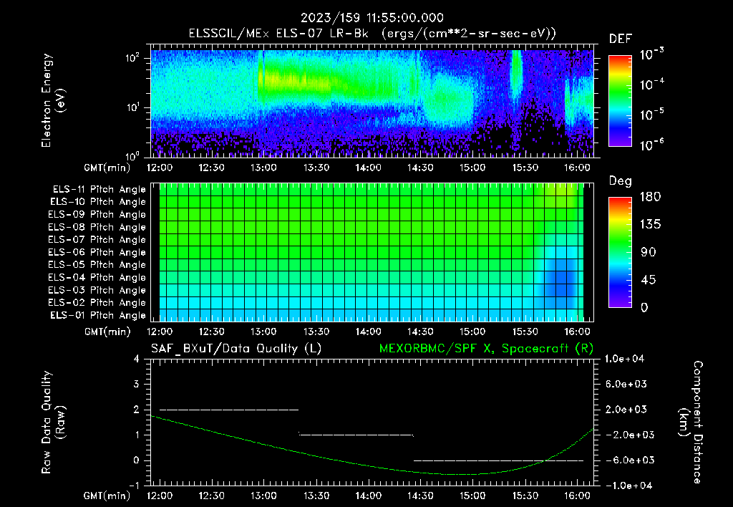Click the ELS-02 Pitch Angle row label
This screenshot has width=733, height=507.
[x=97, y=303]
